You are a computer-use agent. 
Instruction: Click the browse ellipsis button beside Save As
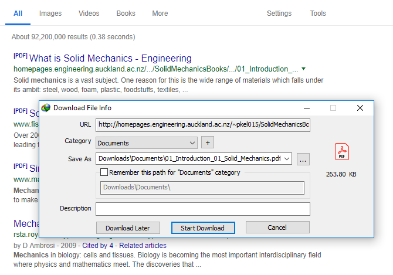(303, 159)
